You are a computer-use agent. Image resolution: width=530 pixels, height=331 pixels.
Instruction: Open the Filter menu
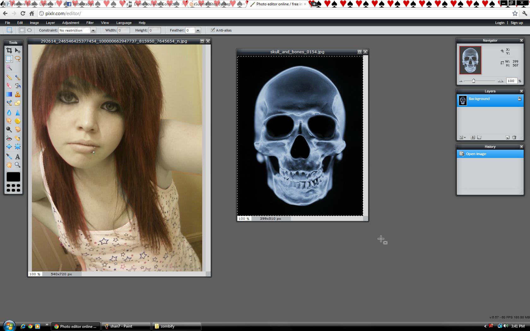pyautogui.click(x=90, y=23)
